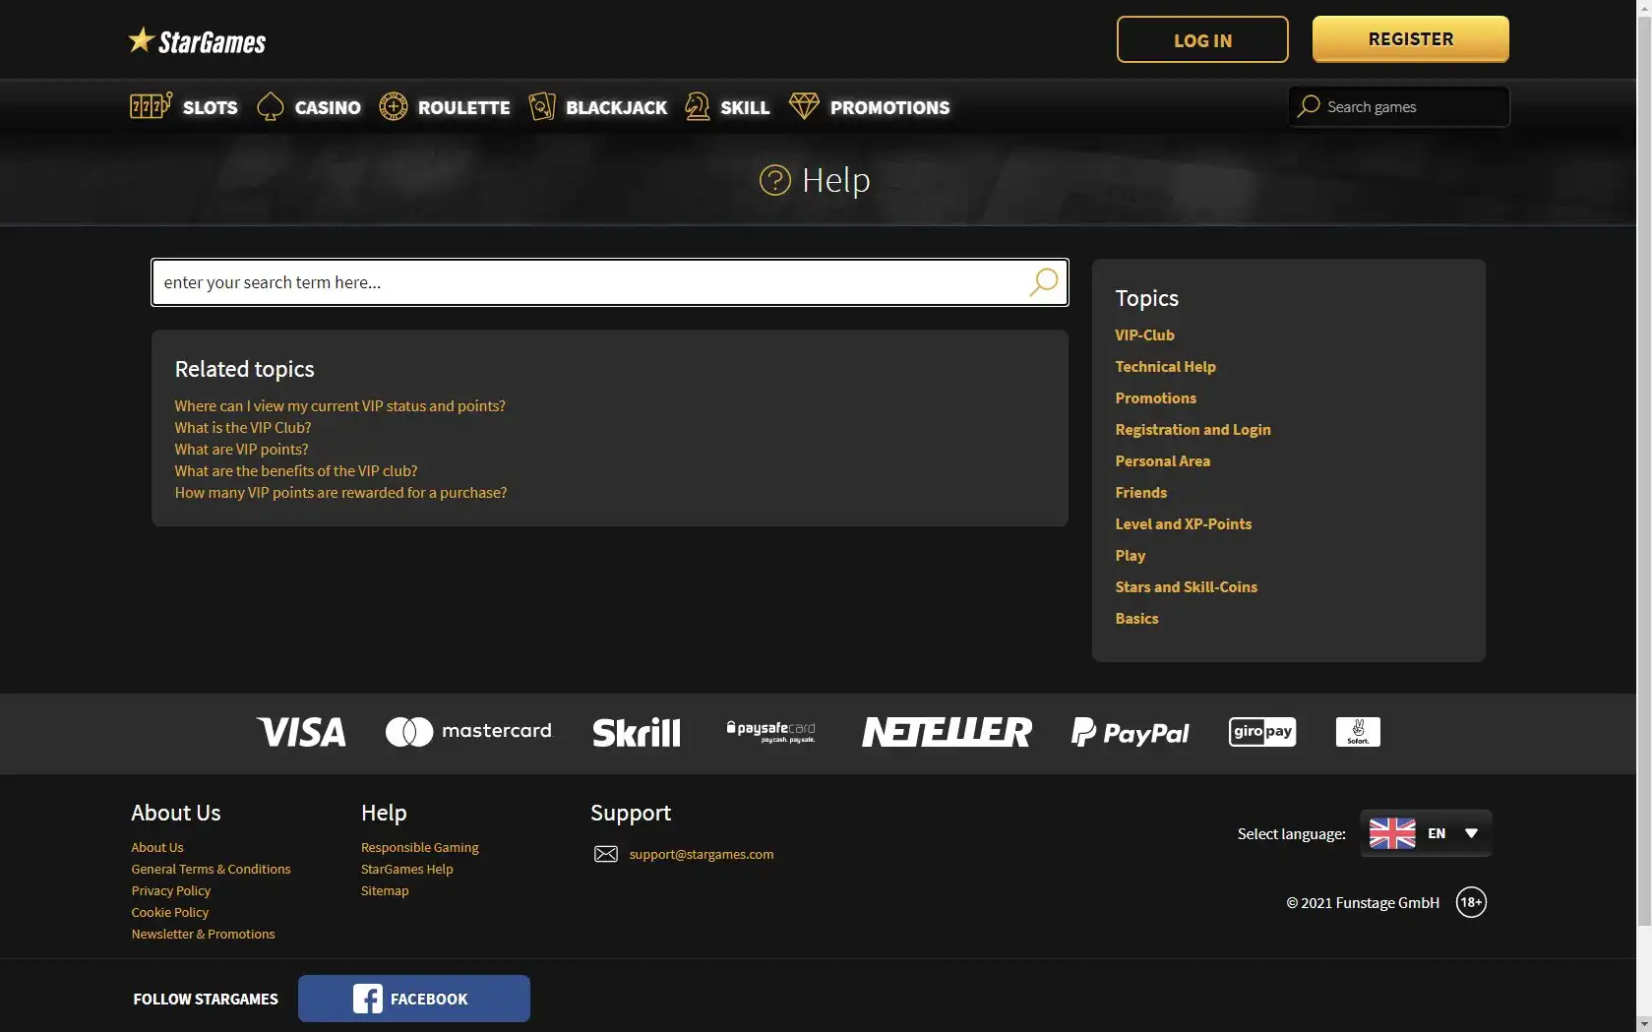Open the Responsible Gaming footer link
The width and height of the screenshot is (1652, 1032).
419,848
